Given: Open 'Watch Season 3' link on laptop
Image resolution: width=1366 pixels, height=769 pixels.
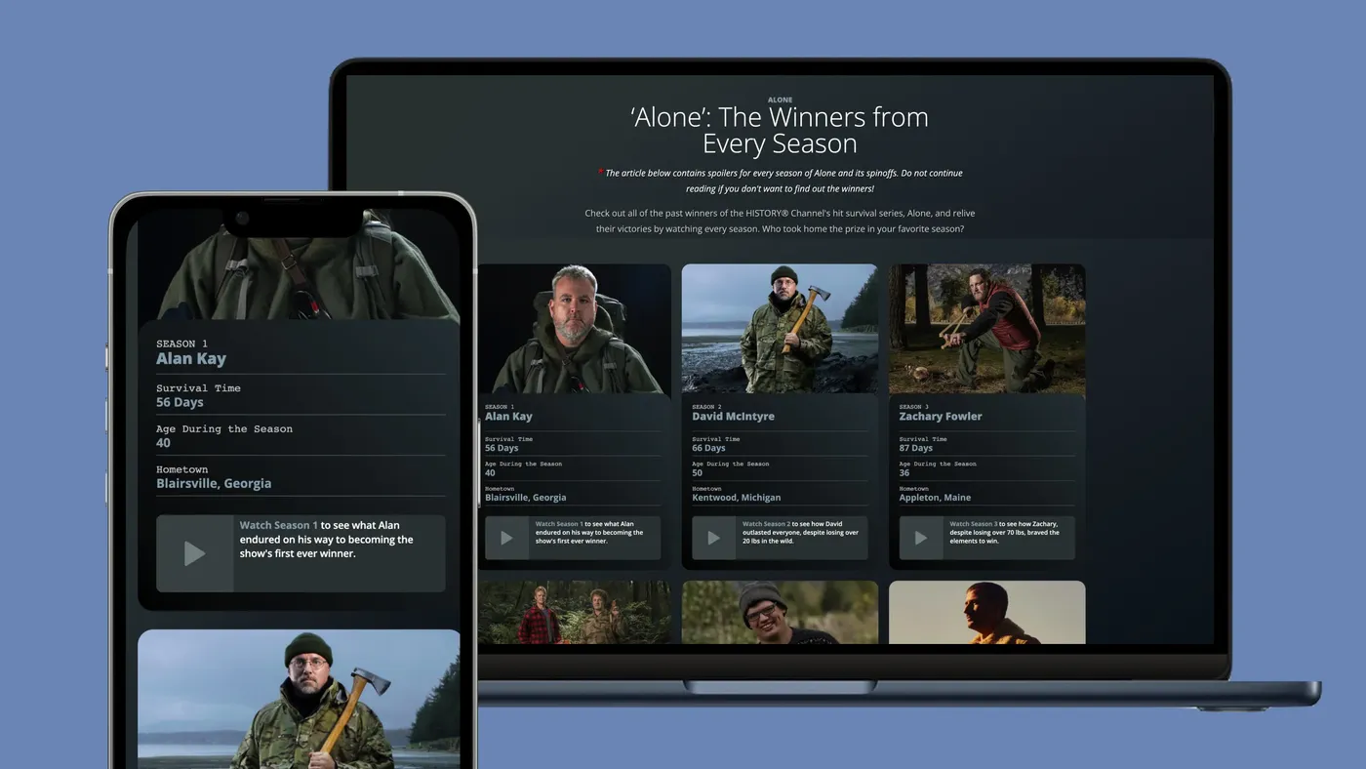Looking at the screenshot, I should (x=974, y=524).
